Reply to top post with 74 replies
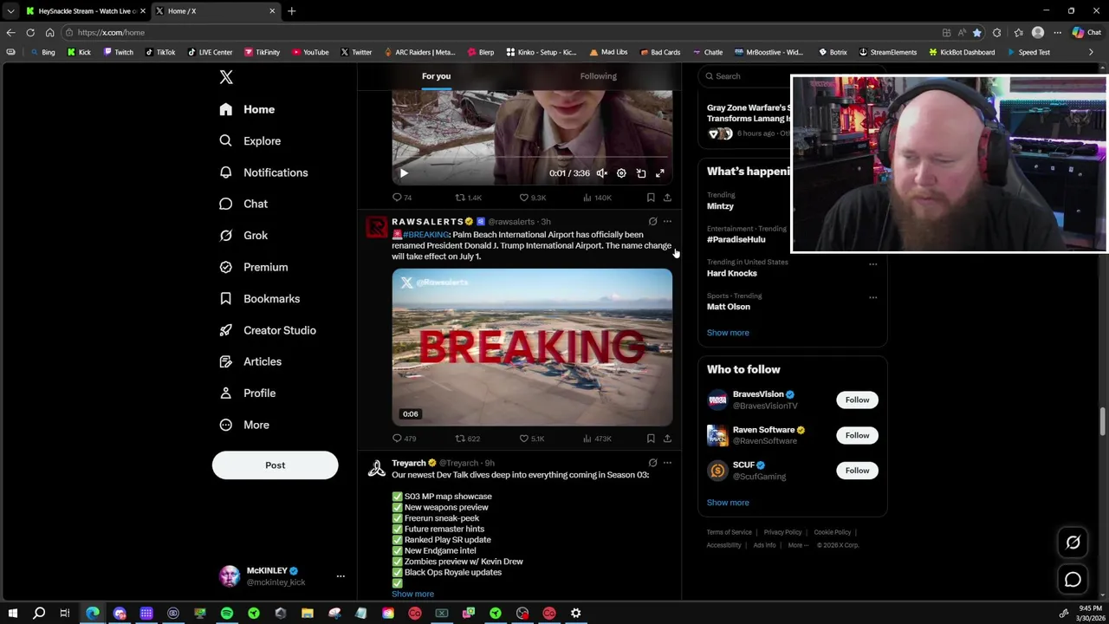 coord(402,198)
